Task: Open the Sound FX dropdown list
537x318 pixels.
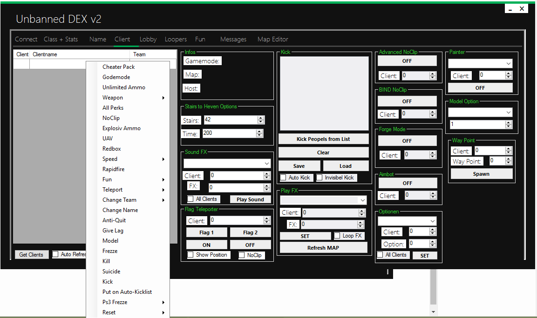Action: 266,164
